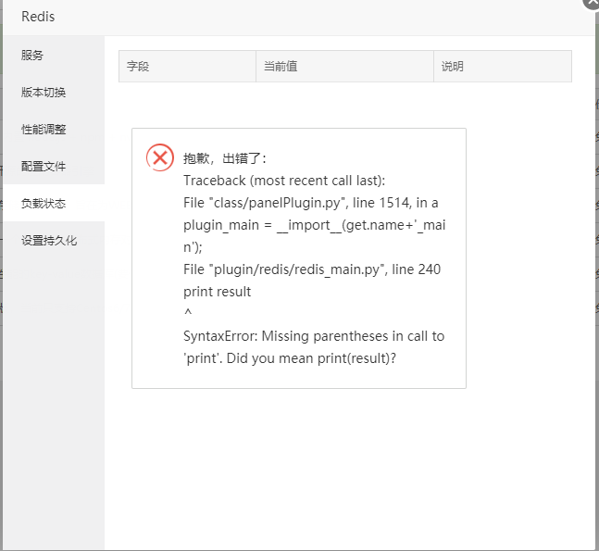Click the red error X icon
599x551 pixels.
coord(160,157)
